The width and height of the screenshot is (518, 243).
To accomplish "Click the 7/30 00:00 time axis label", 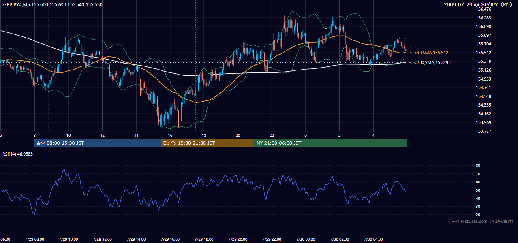I will (306, 239).
